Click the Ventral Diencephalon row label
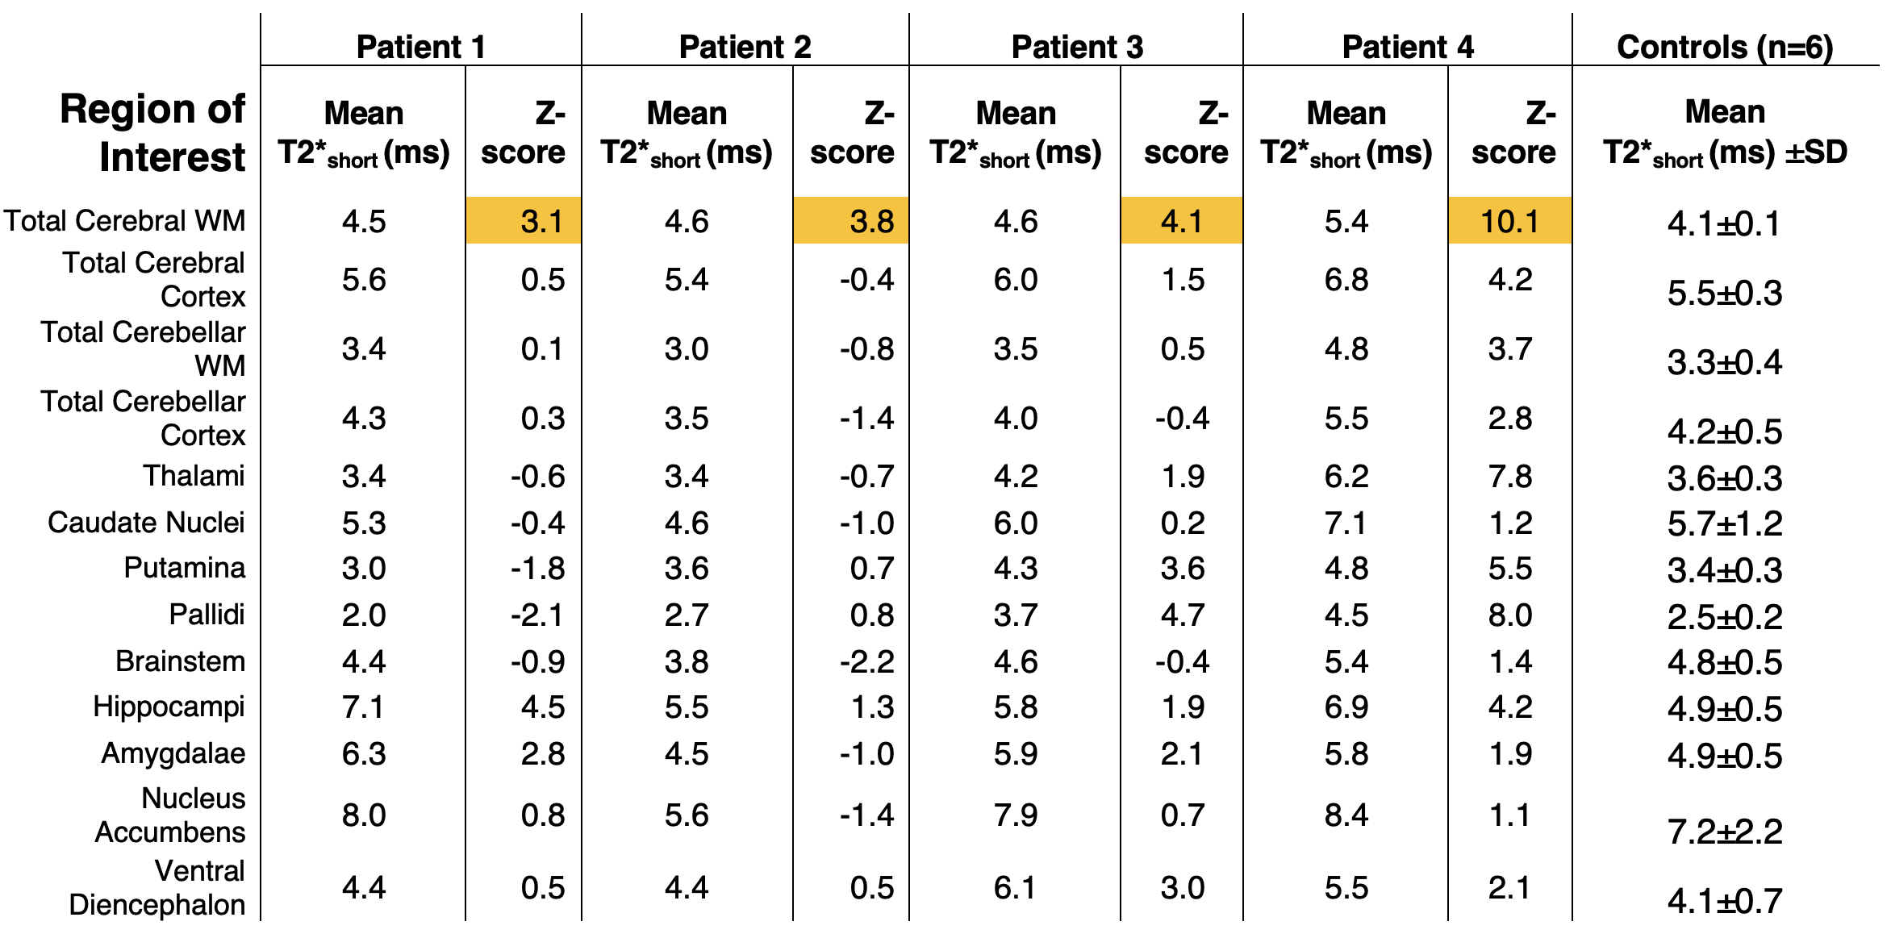 157,888
